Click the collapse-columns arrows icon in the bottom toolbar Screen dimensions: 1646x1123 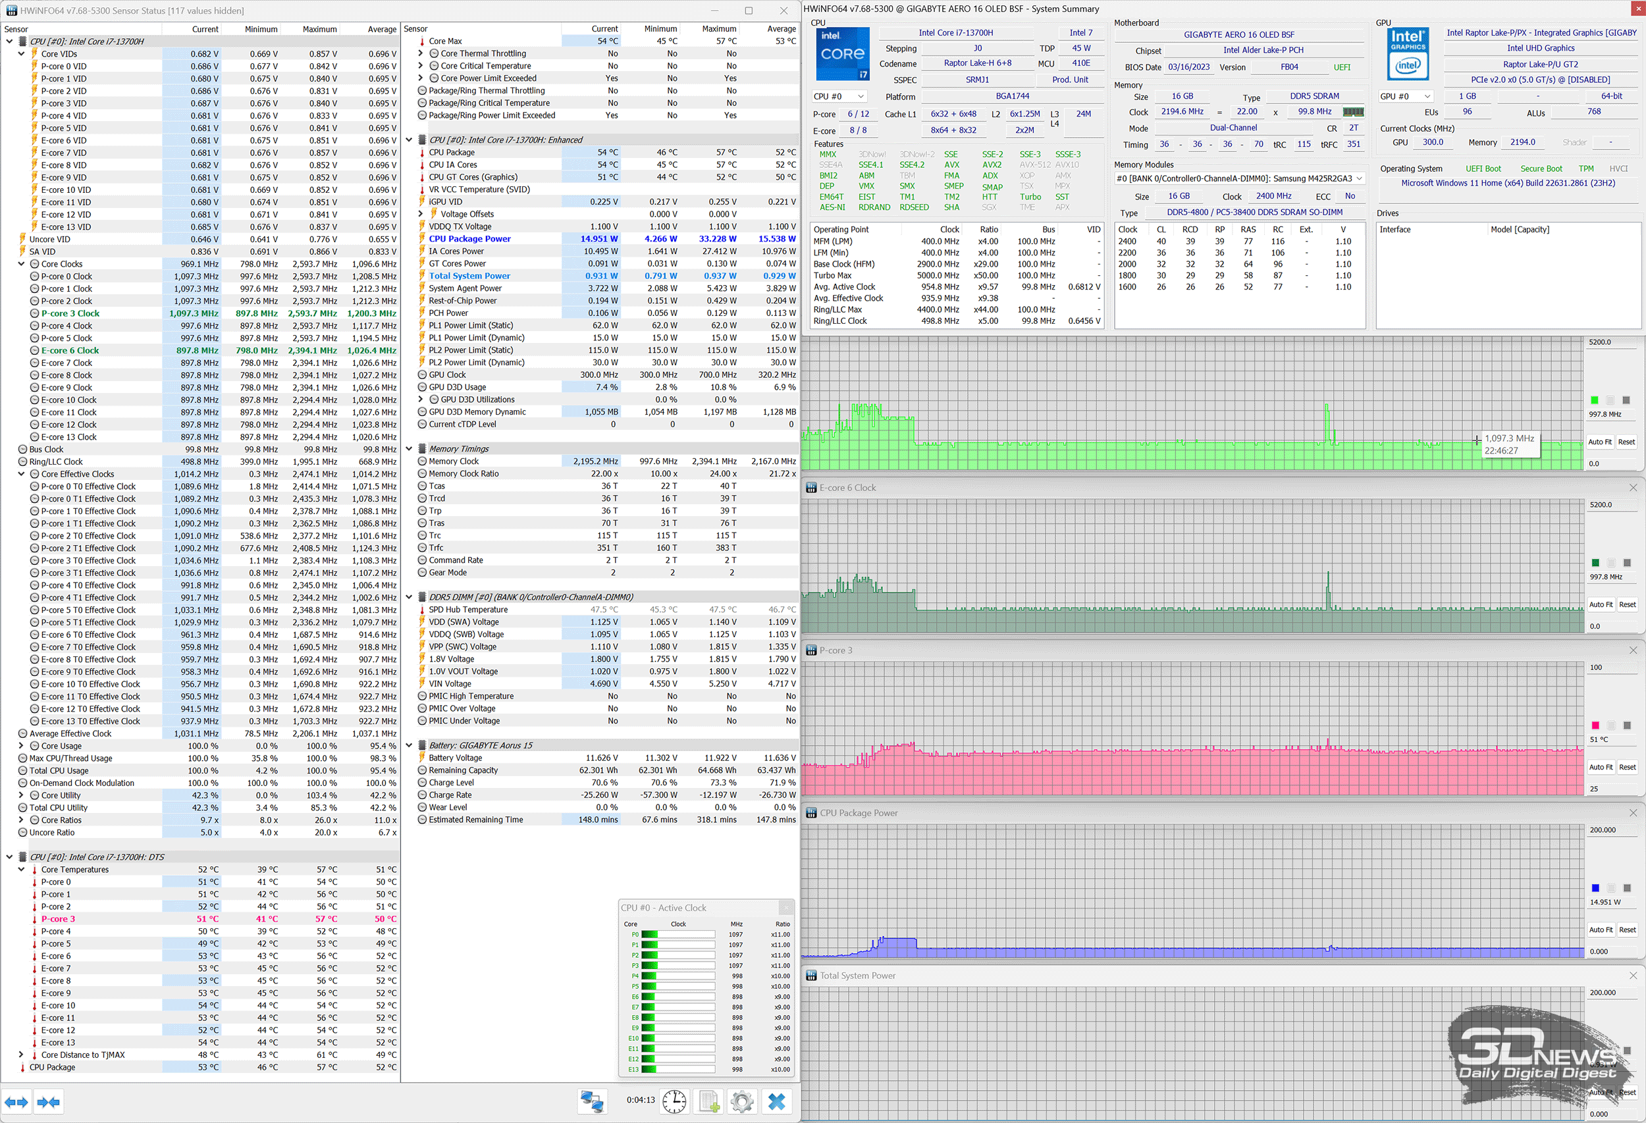point(48,1102)
